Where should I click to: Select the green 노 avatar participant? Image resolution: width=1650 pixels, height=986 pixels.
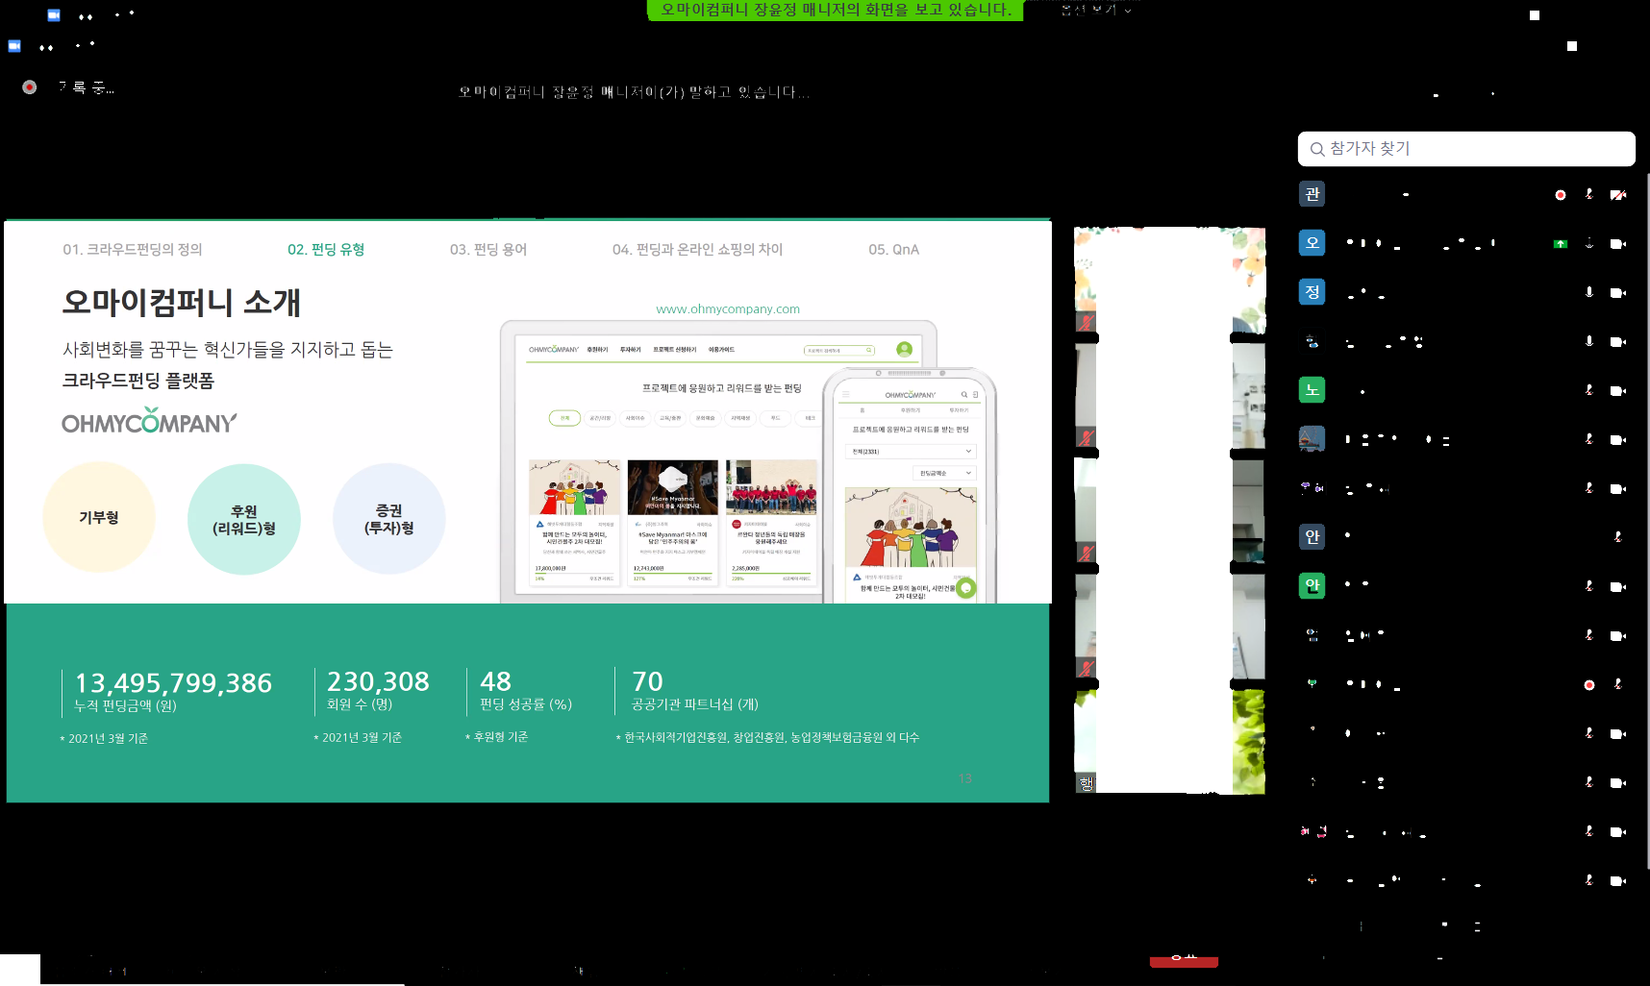[1312, 389]
